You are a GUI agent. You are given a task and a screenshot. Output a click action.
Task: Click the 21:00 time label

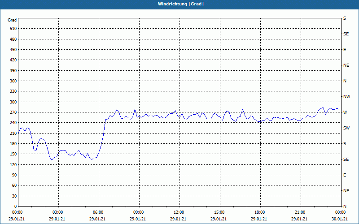click(301, 212)
